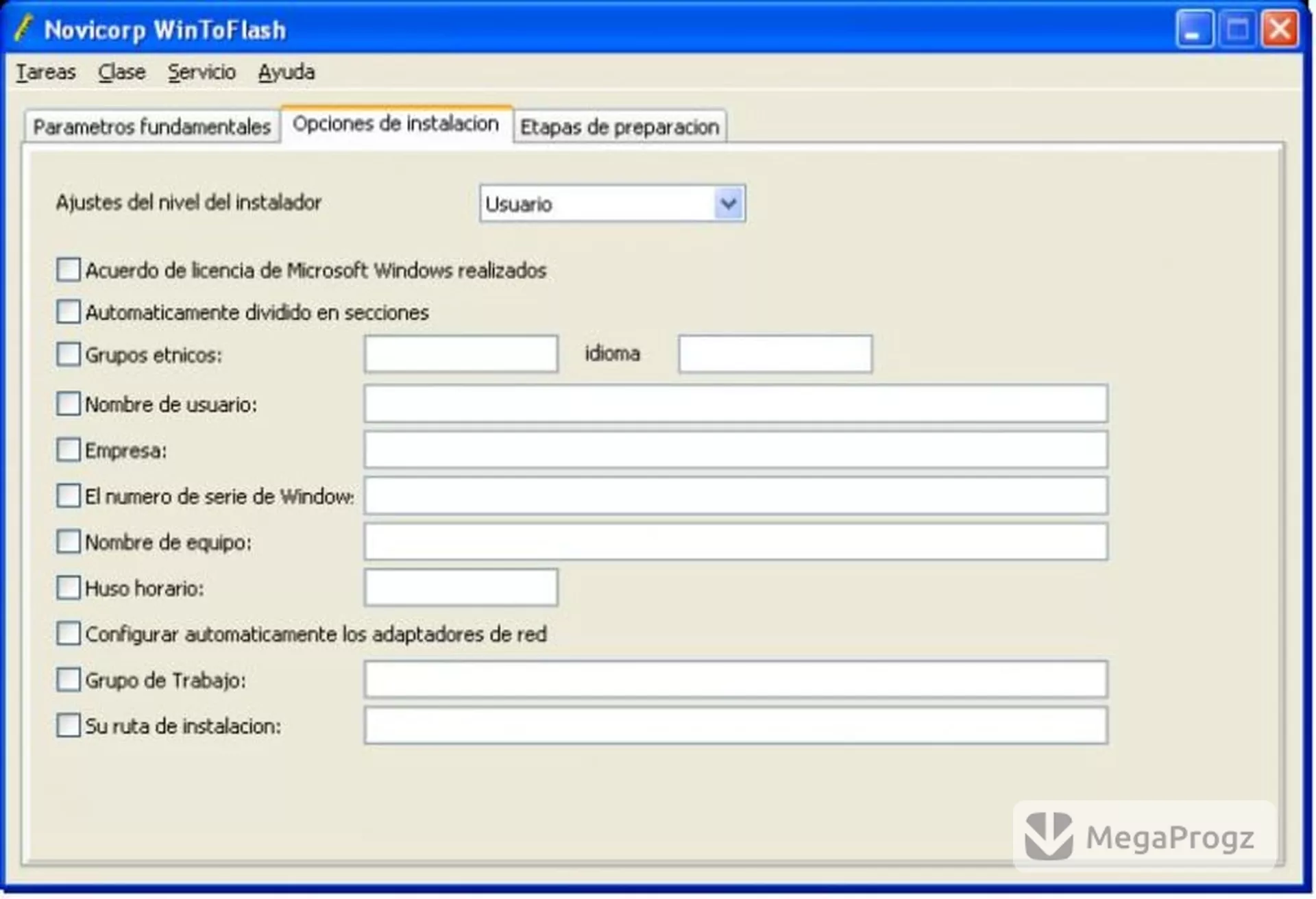1316x899 pixels.
Task: Enable the Empresa checkbox
Action: [x=69, y=450]
